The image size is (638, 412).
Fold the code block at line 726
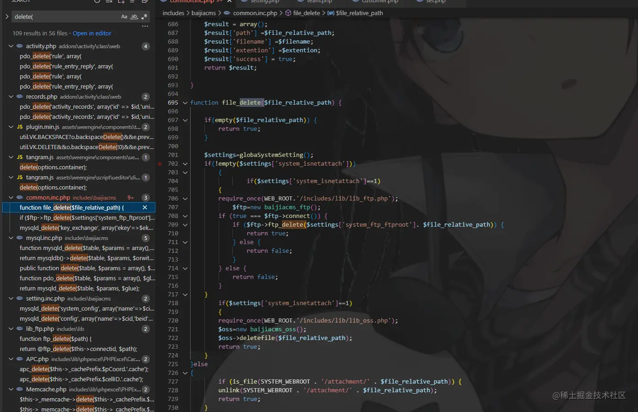point(185,373)
